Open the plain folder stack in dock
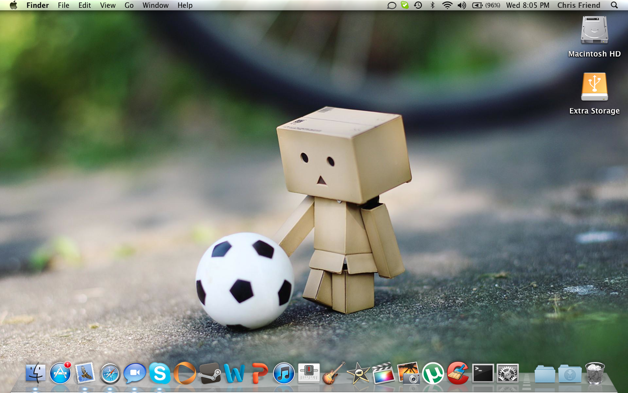 point(545,374)
